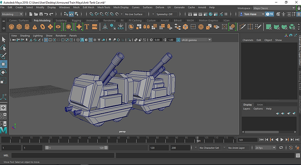The image size is (301, 165).
Task: Open the Symmetry: Off dropdown
Action: point(166,14)
